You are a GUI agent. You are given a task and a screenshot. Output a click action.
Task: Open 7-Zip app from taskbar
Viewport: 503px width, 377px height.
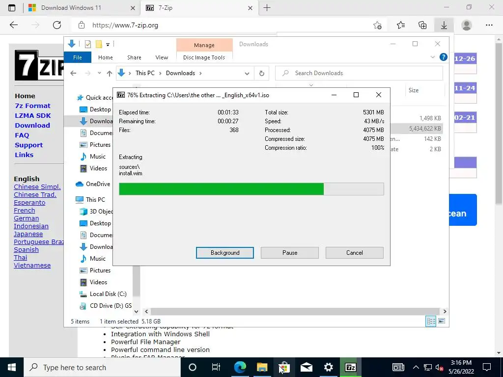tap(350, 367)
